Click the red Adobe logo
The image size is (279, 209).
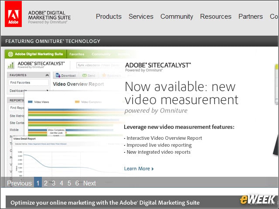tap(14, 14)
